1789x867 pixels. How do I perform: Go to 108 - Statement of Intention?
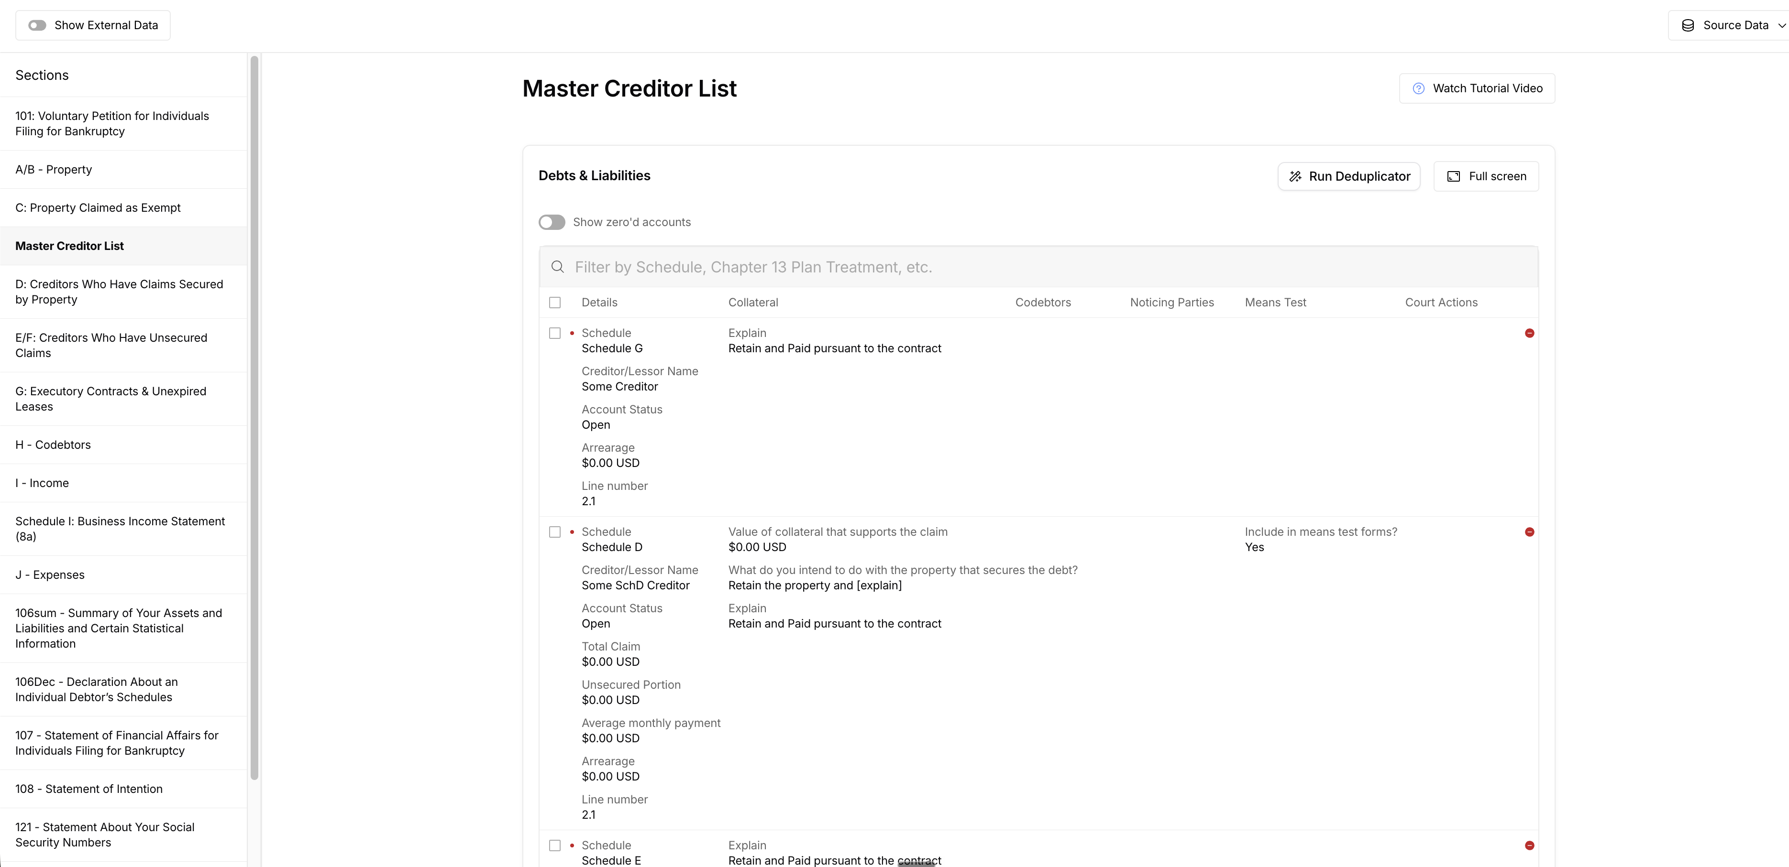pos(123,789)
